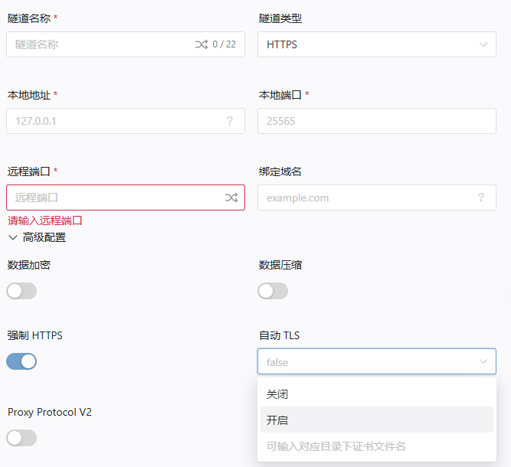Click the 本地地址 input field
Screen dimensions: 511x467
(x=115, y=121)
